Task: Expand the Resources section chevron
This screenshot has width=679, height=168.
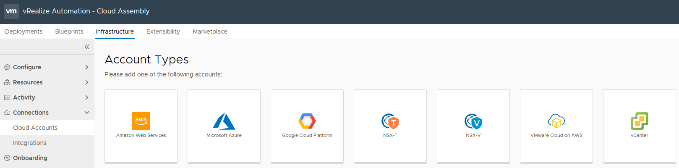Action: point(87,82)
